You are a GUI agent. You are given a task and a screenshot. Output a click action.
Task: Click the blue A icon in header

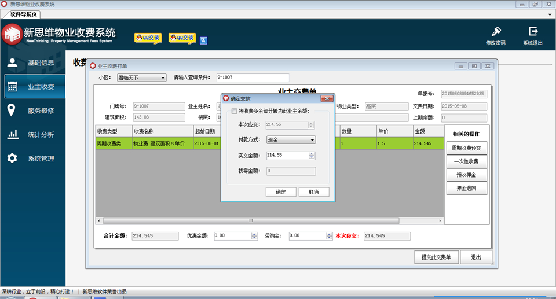click(203, 40)
